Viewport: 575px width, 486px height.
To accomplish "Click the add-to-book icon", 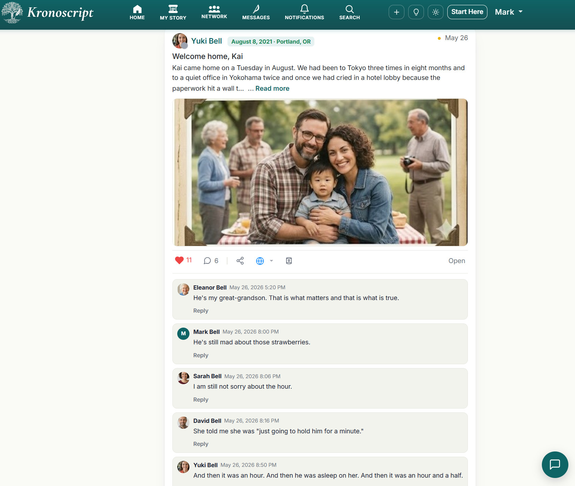I will click(289, 261).
